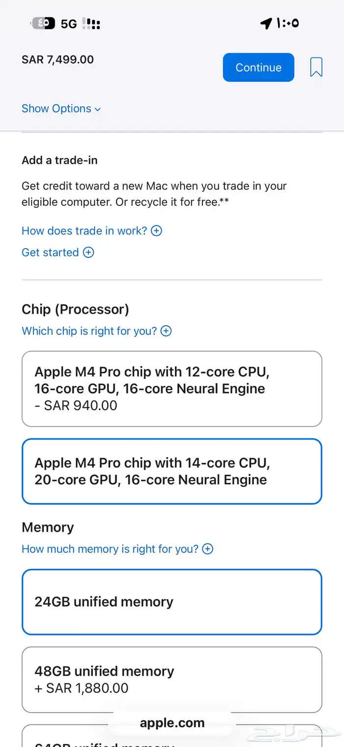Image resolution: width=344 pixels, height=747 pixels.
Task: Tap the cellular signal dots icon
Action: click(x=91, y=24)
